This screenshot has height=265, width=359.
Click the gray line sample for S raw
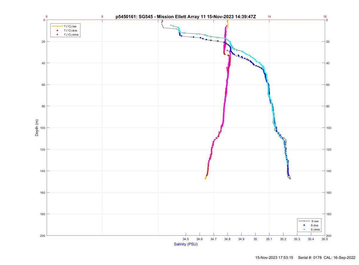[304, 221]
